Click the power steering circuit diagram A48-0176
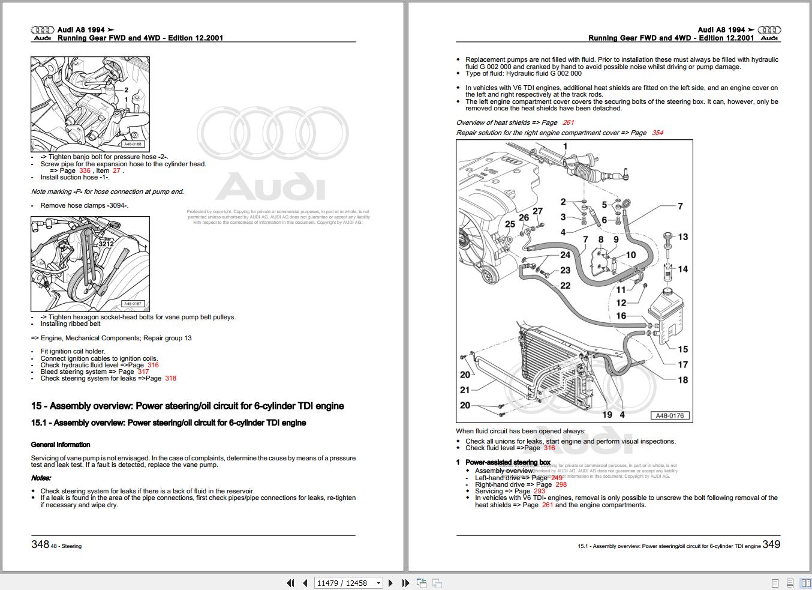This screenshot has height=590, width=812. pyautogui.click(x=575, y=281)
